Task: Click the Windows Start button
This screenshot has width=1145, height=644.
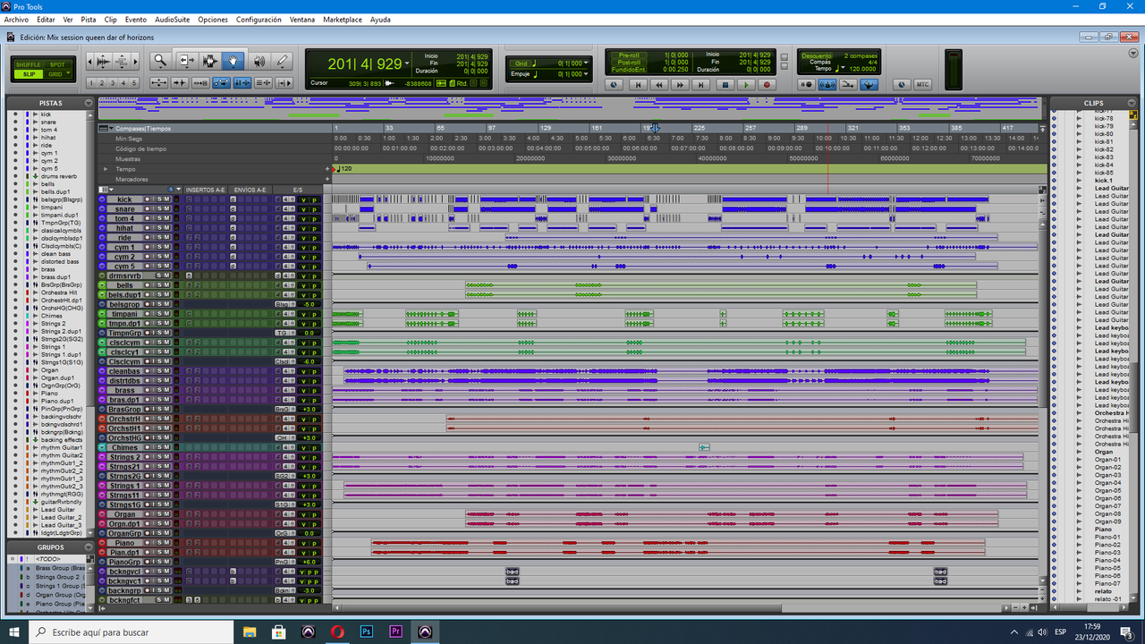Action: 14,631
